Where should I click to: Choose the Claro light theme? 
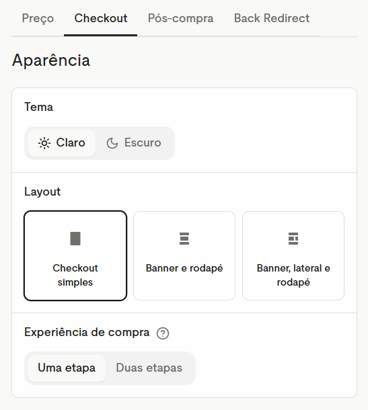point(61,143)
